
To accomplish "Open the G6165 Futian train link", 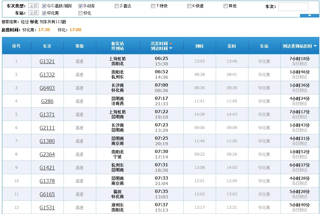I will coord(47,194).
